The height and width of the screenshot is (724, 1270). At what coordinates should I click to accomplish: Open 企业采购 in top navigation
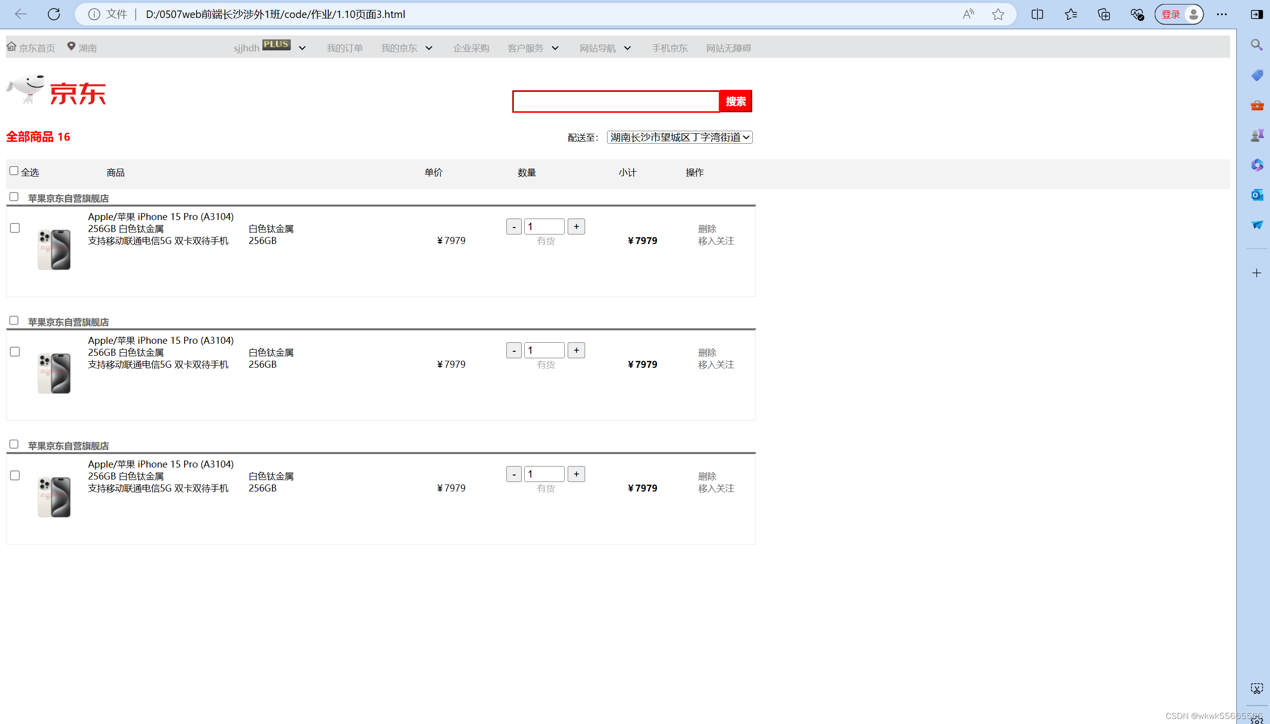pyautogui.click(x=471, y=48)
